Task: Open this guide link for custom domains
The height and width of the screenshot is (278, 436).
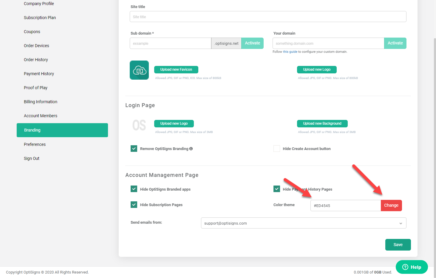Action: (x=290, y=52)
